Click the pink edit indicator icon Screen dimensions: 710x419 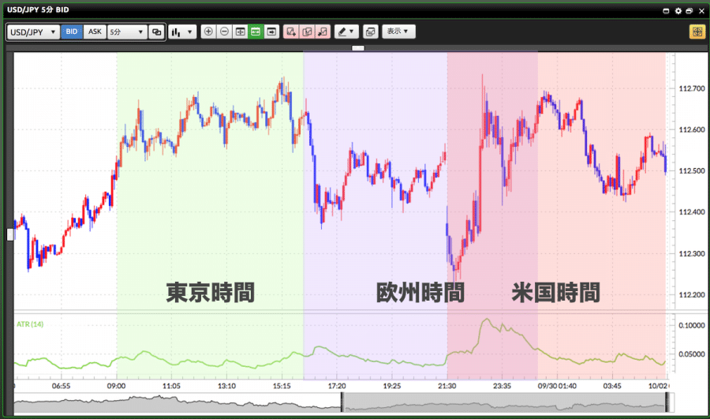(307, 32)
